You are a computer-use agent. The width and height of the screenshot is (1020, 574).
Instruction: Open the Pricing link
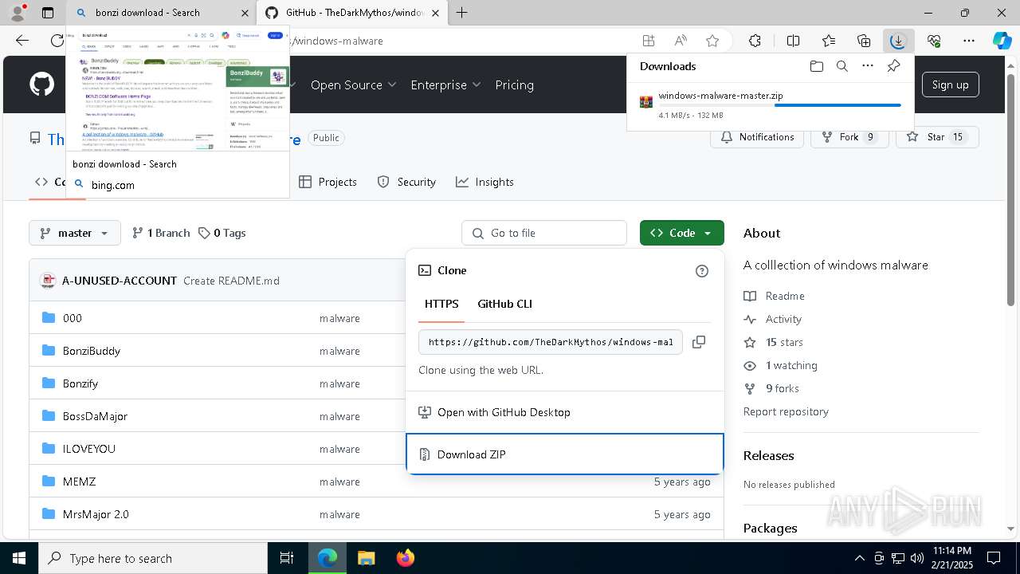(x=514, y=85)
